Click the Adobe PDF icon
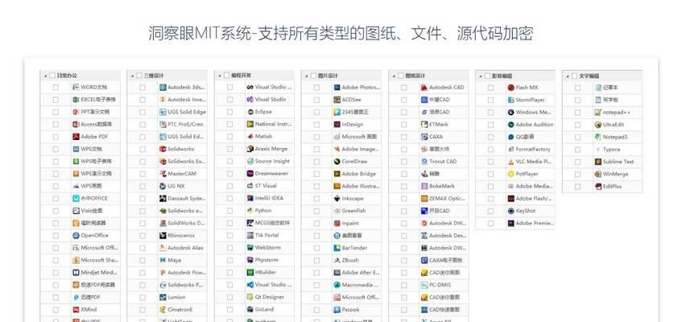The height and width of the screenshot is (322, 682). 76,137
